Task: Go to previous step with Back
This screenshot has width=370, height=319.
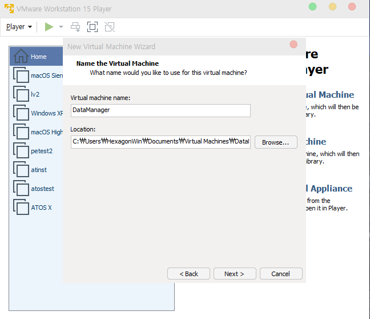Action: (188, 274)
